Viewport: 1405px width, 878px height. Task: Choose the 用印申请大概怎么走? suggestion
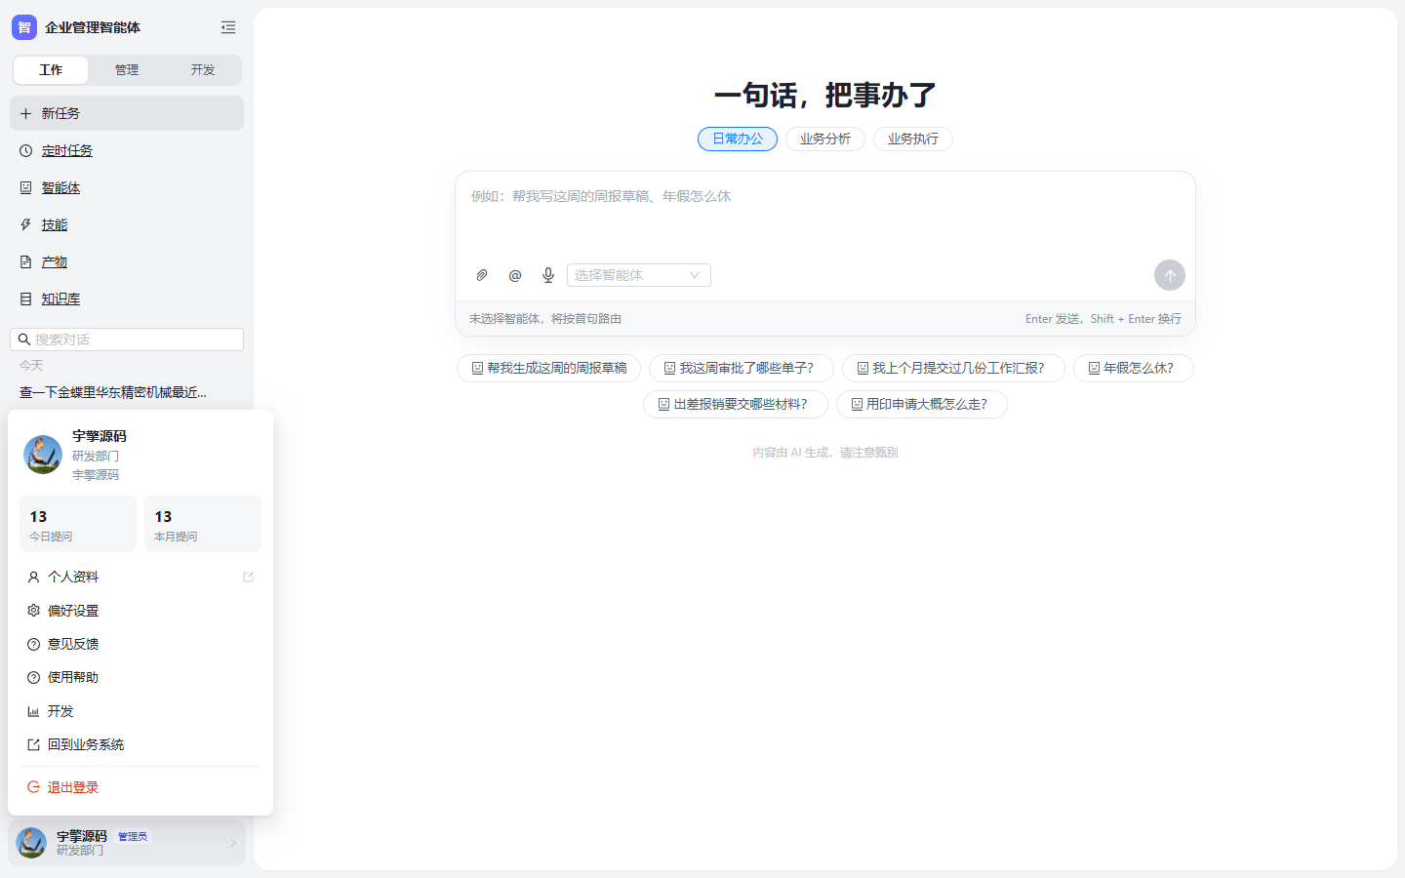tap(922, 404)
